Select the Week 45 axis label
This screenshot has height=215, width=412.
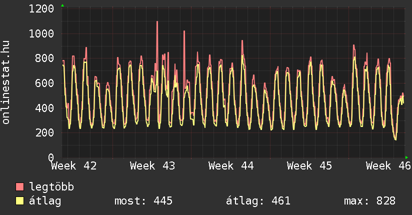pyautogui.click(x=310, y=165)
